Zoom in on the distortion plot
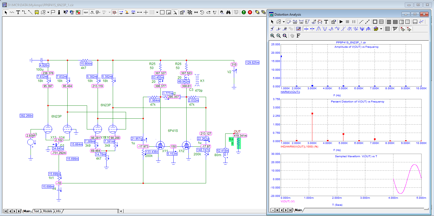Image resolution: width=434 pixels, height=216 pixels. (x=272, y=36)
